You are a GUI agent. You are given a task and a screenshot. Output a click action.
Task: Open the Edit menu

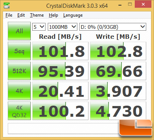tap(21, 15)
